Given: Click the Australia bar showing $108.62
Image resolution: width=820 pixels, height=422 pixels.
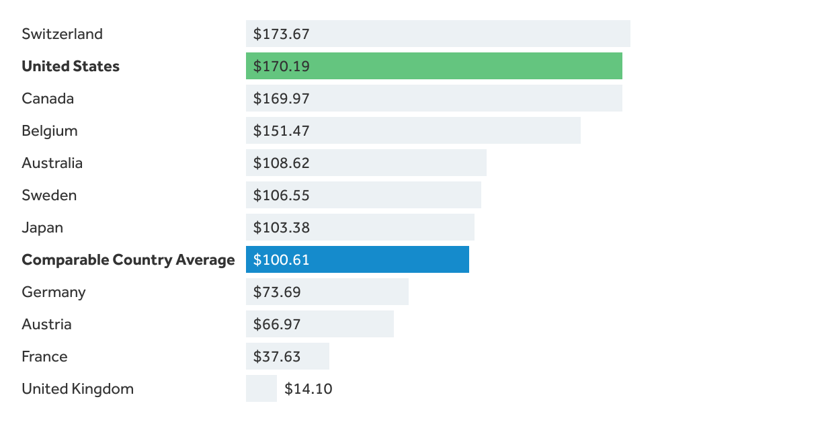Looking at the screenshot, I should coord(366,163).
